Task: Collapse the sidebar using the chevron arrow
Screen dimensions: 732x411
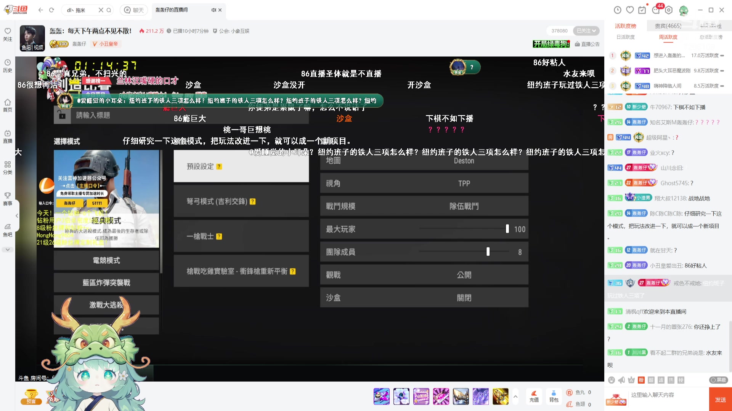Action: pyautogui.click(x=17, y=216)
